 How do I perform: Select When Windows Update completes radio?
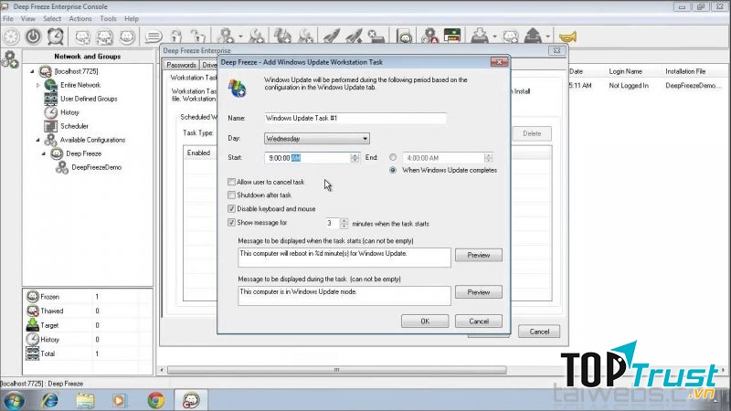point(393,170)
